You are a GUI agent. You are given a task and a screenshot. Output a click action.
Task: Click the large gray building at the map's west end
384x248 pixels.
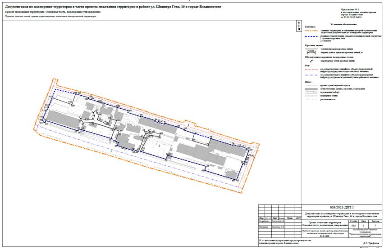click(64, 119)
